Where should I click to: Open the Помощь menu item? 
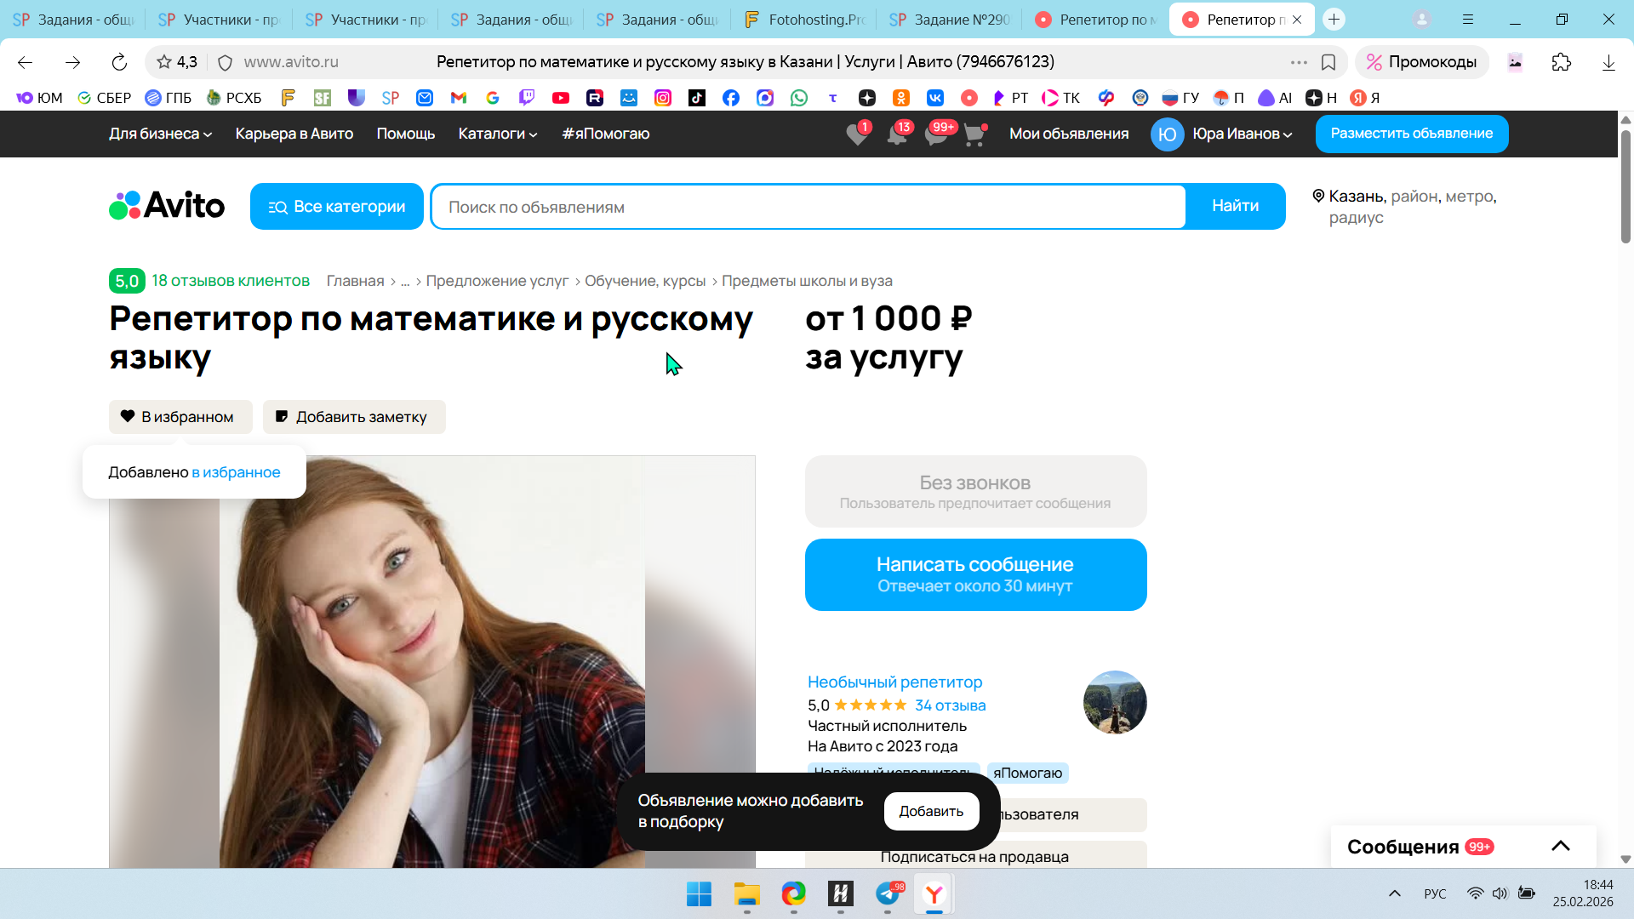(x=405, y=134)
